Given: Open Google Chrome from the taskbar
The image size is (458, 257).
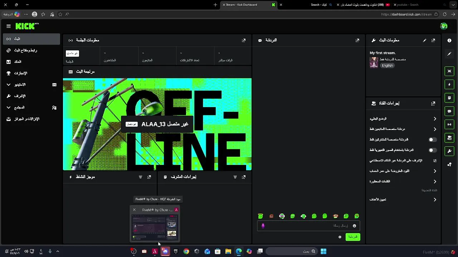Looking at the screenshot, I should 186,251.
